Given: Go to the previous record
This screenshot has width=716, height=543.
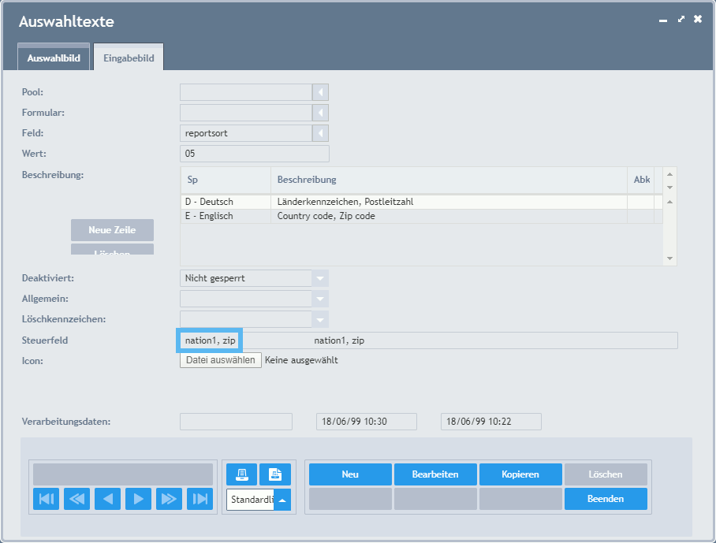Looking at the screenshot, I should point(107,499).
